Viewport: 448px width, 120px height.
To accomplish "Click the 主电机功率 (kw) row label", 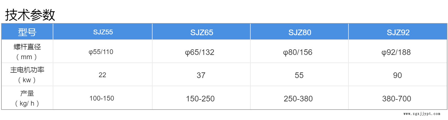I will click(27, 75).
